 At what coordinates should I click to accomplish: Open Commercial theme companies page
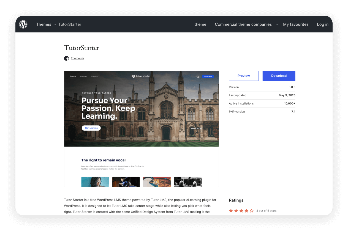point(243,24)
